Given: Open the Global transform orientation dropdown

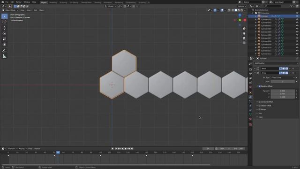Looking at the screenshot, I should [x=111, y=6].
